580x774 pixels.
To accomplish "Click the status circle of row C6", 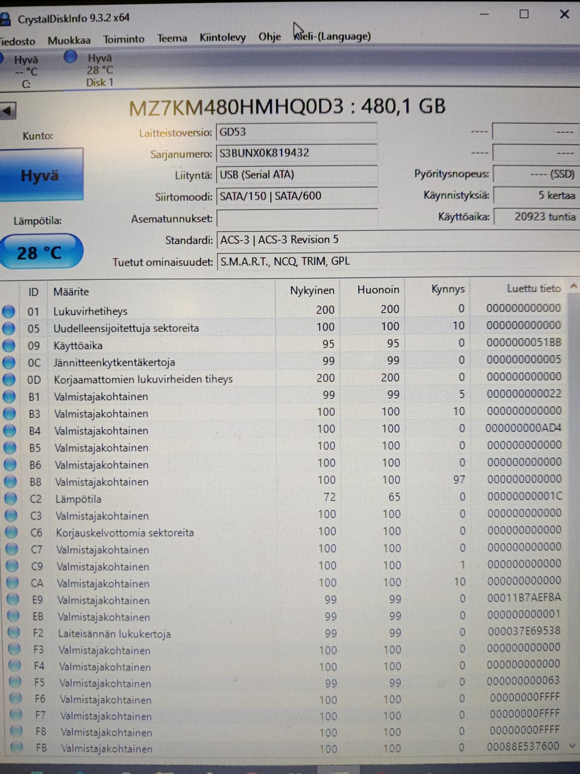I will pyautogui.click(x=11, y=533).
